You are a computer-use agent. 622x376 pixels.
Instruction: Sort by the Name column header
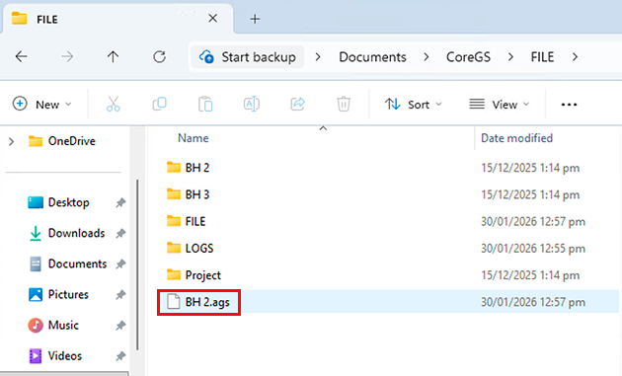(x=194, y=138)
